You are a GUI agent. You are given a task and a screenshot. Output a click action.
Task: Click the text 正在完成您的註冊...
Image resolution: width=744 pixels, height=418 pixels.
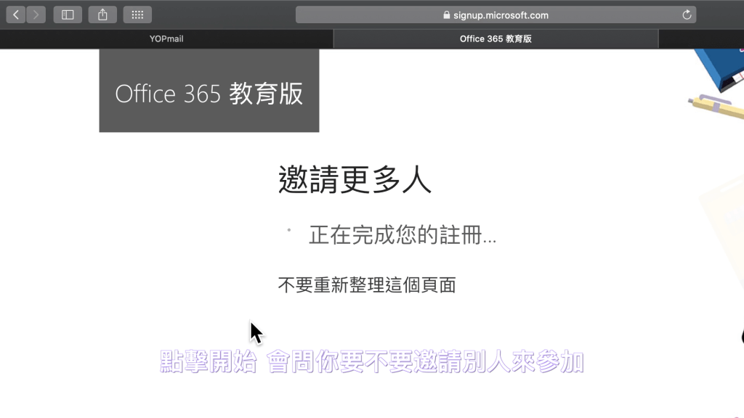click(403, 235)
